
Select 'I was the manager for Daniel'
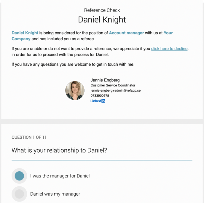click(19, 176)
